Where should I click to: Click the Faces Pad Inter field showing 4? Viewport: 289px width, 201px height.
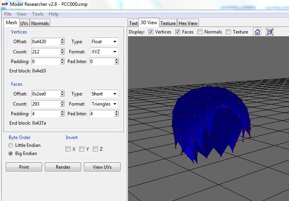102,114
